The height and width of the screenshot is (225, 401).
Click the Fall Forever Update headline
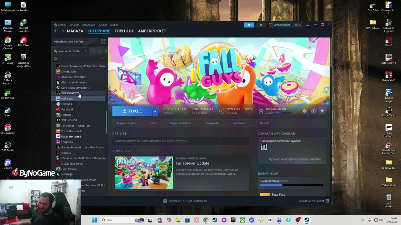tap(192, 163)
